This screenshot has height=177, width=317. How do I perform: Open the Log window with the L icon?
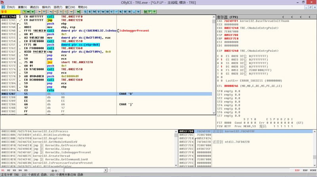pyautogui.click(x=86, y=12)
